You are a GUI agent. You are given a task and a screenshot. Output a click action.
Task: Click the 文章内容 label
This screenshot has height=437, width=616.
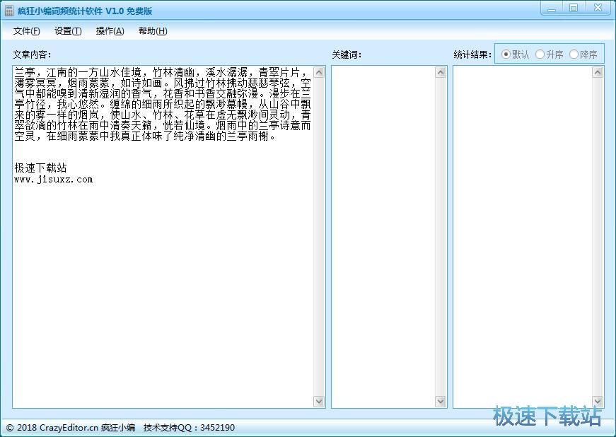[x=33, y=54]
